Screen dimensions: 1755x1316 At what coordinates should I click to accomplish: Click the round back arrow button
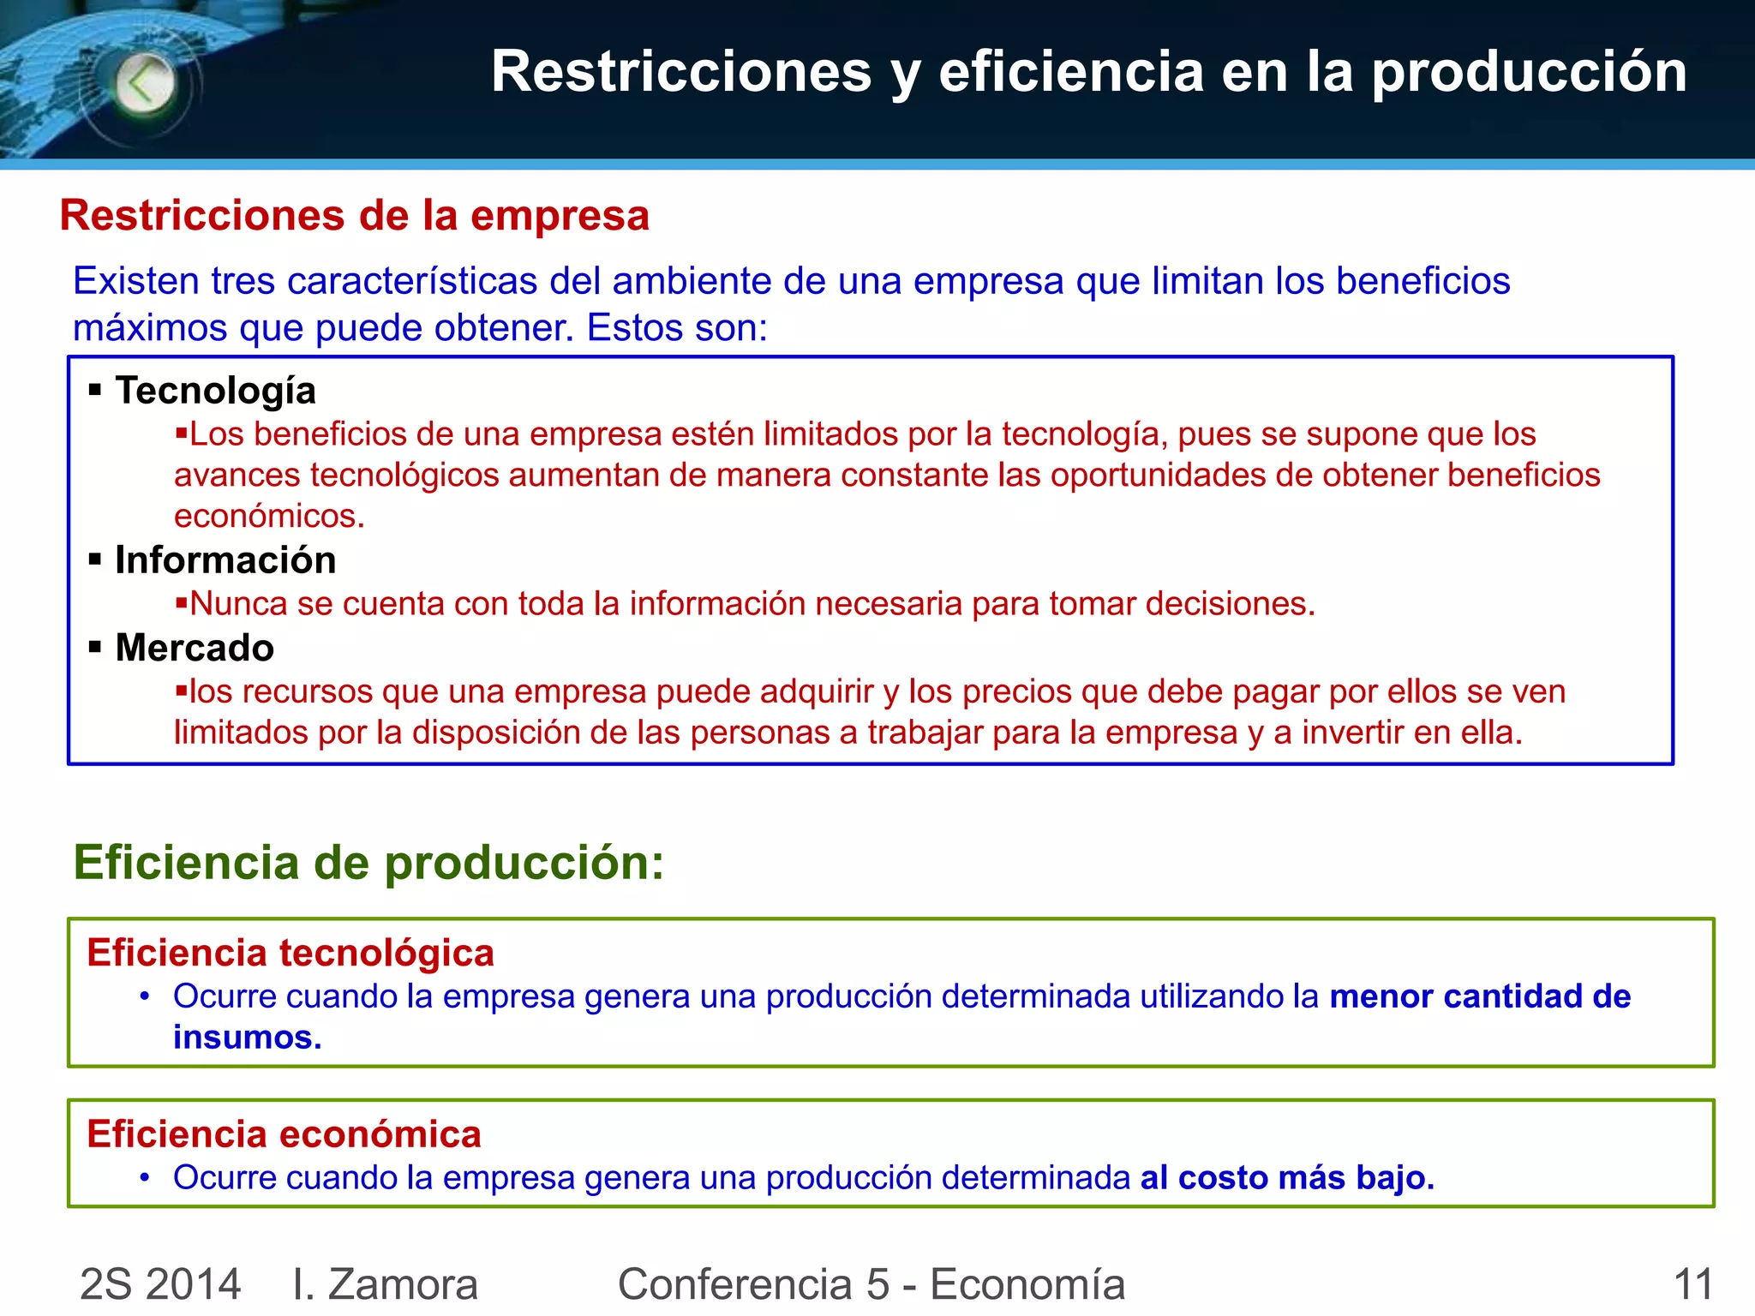(x=145, y=84)
